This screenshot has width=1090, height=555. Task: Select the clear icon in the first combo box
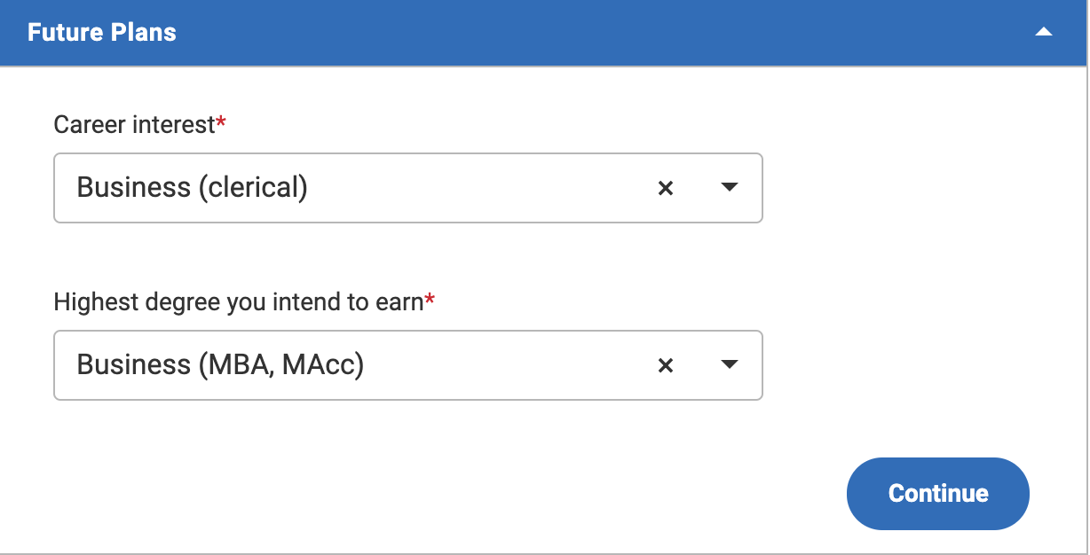666,188
